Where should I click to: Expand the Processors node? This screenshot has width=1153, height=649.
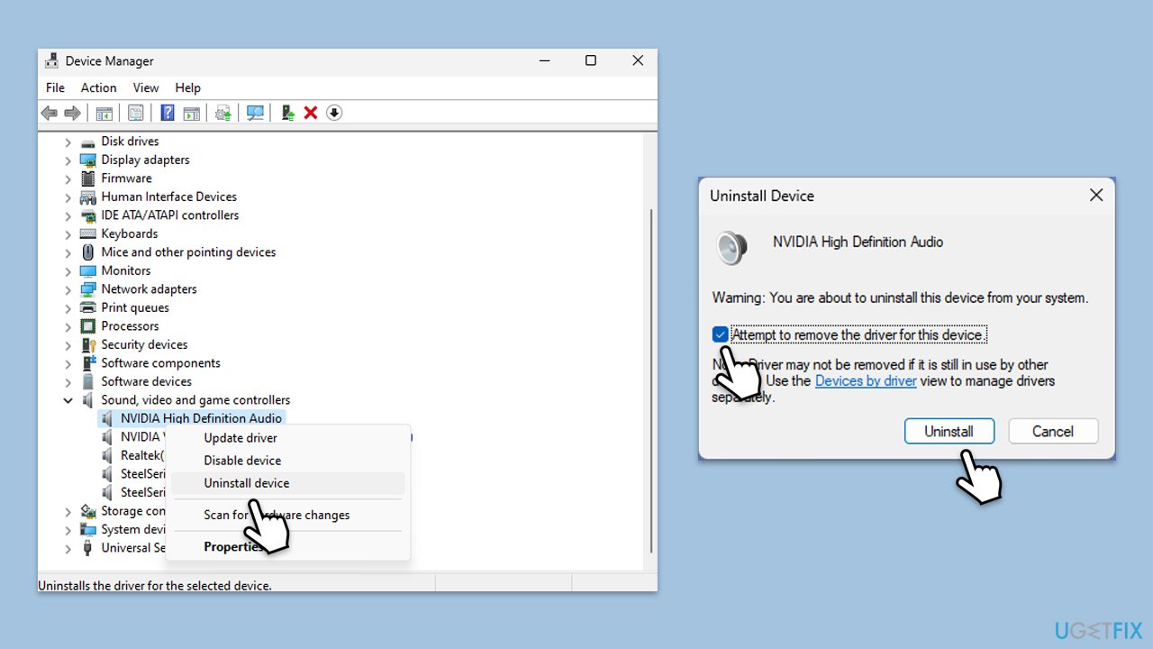click(68, 326)
